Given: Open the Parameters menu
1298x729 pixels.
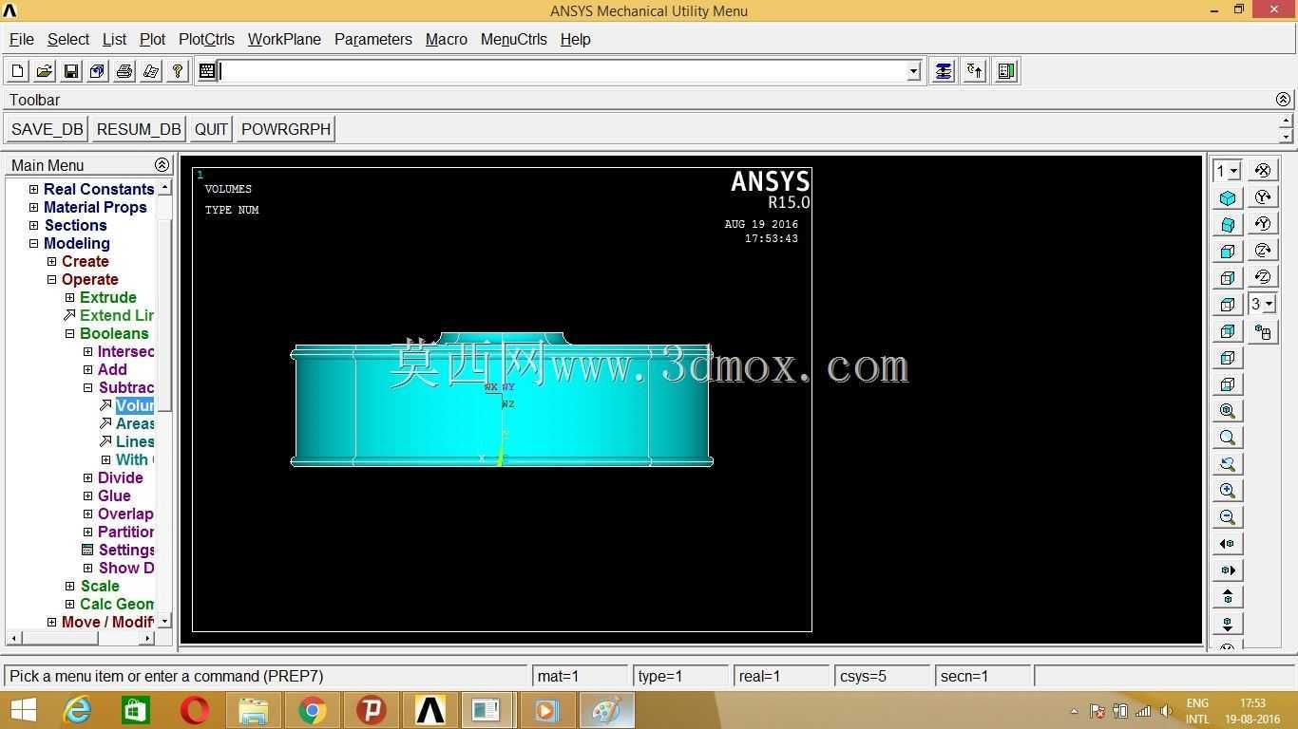Looking at the screenshot, I should pos(373,39).
